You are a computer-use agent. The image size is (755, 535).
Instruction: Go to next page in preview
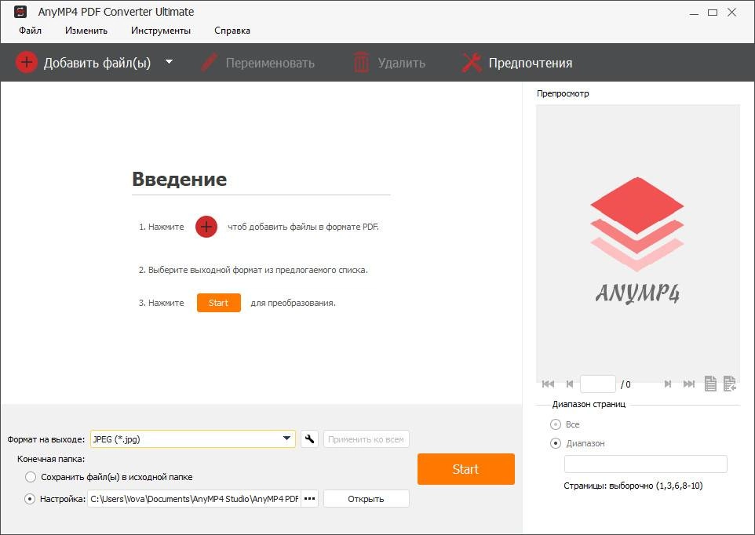pyautogui.click(x=667, y=384)
